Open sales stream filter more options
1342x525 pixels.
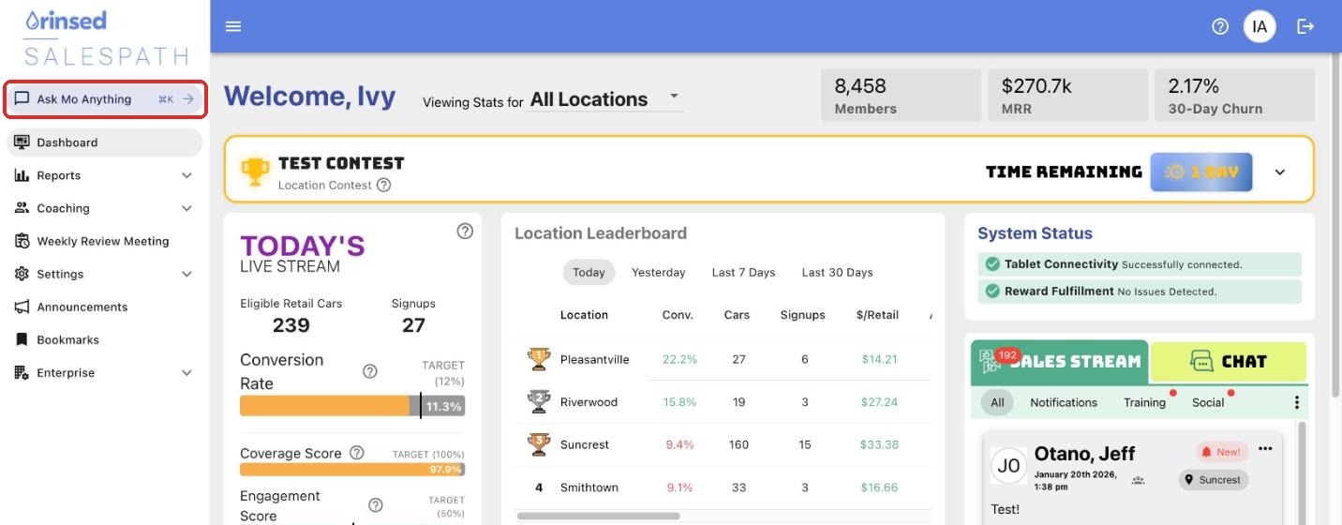coord(1297,402)
